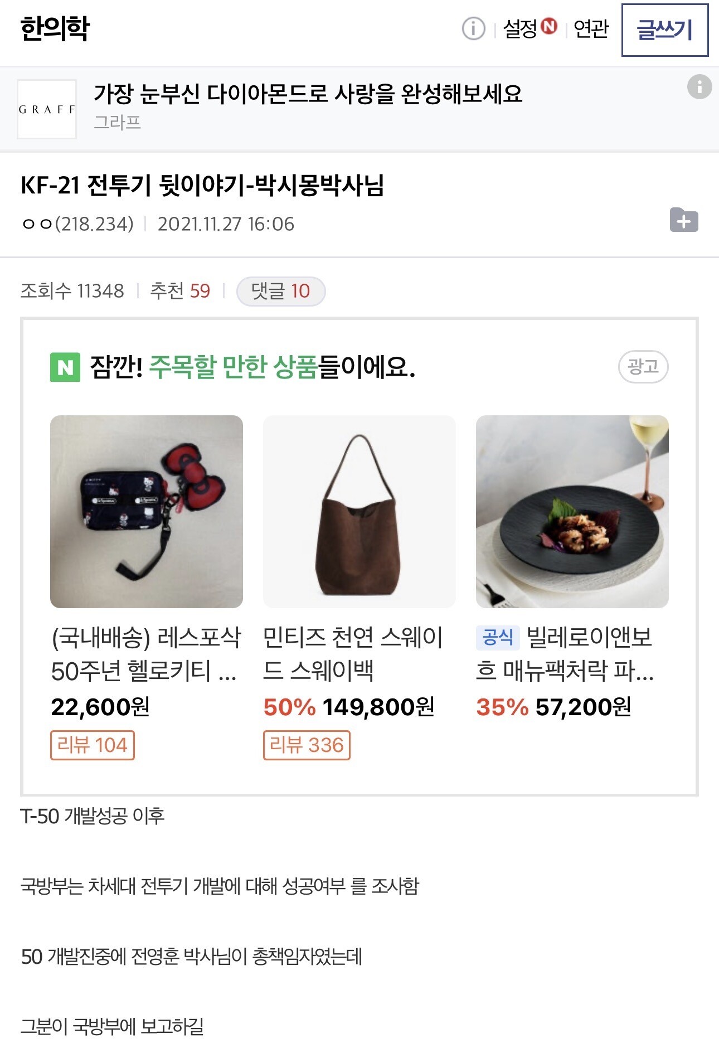The image size is (719, 1053).
Task: Open the GRAFF diamond ad headline
Action: click(308, 94)
